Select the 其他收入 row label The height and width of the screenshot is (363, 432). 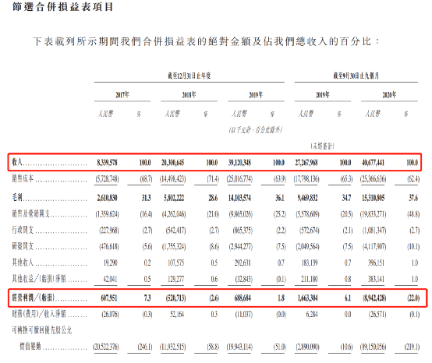pos(23,263)
